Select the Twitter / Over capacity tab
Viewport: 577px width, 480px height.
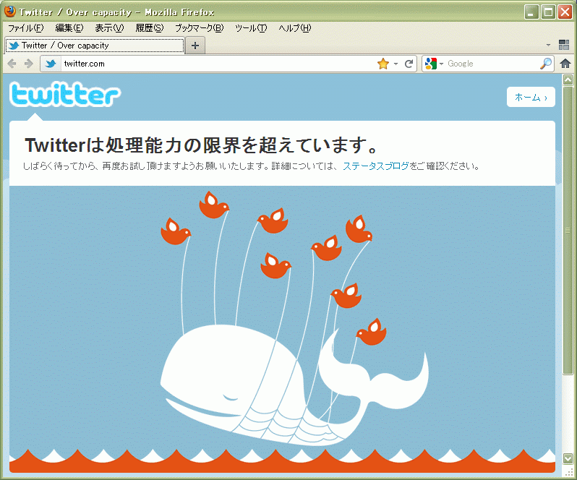tap(95, 46)
